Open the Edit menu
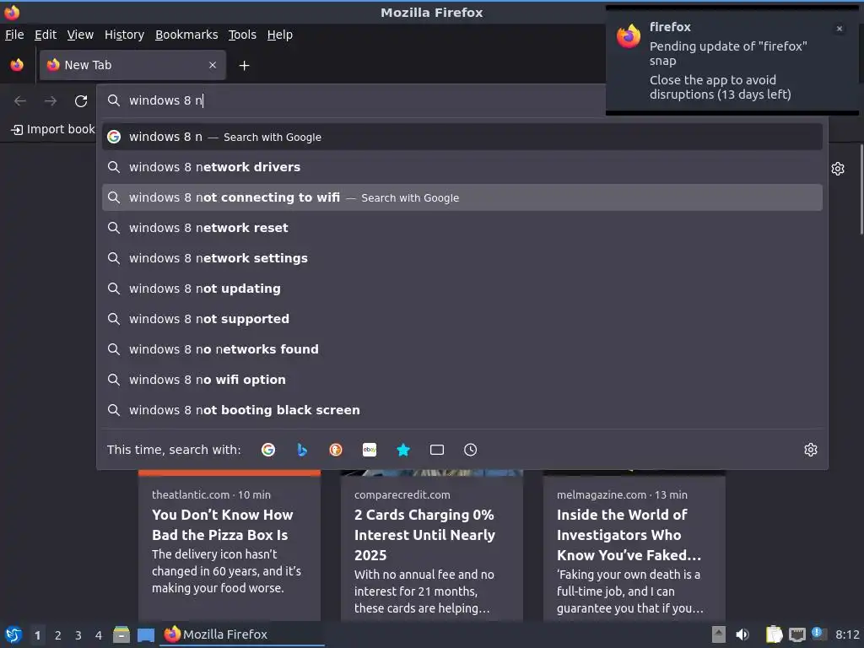 (x=46, y=35)
